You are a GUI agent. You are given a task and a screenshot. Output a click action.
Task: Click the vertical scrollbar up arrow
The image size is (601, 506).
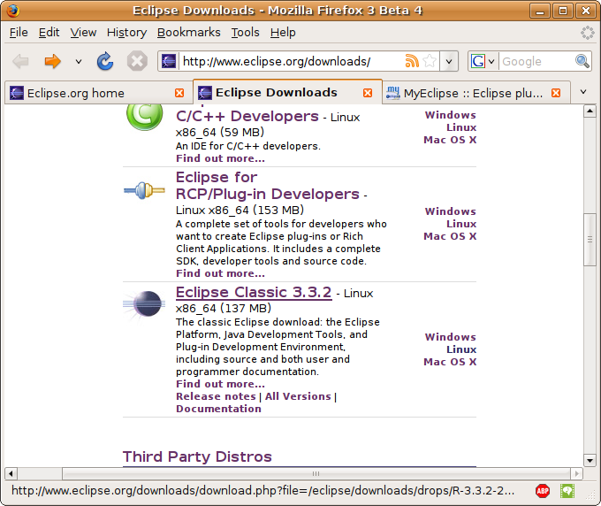pyautogui.click(x=590, y=111)
